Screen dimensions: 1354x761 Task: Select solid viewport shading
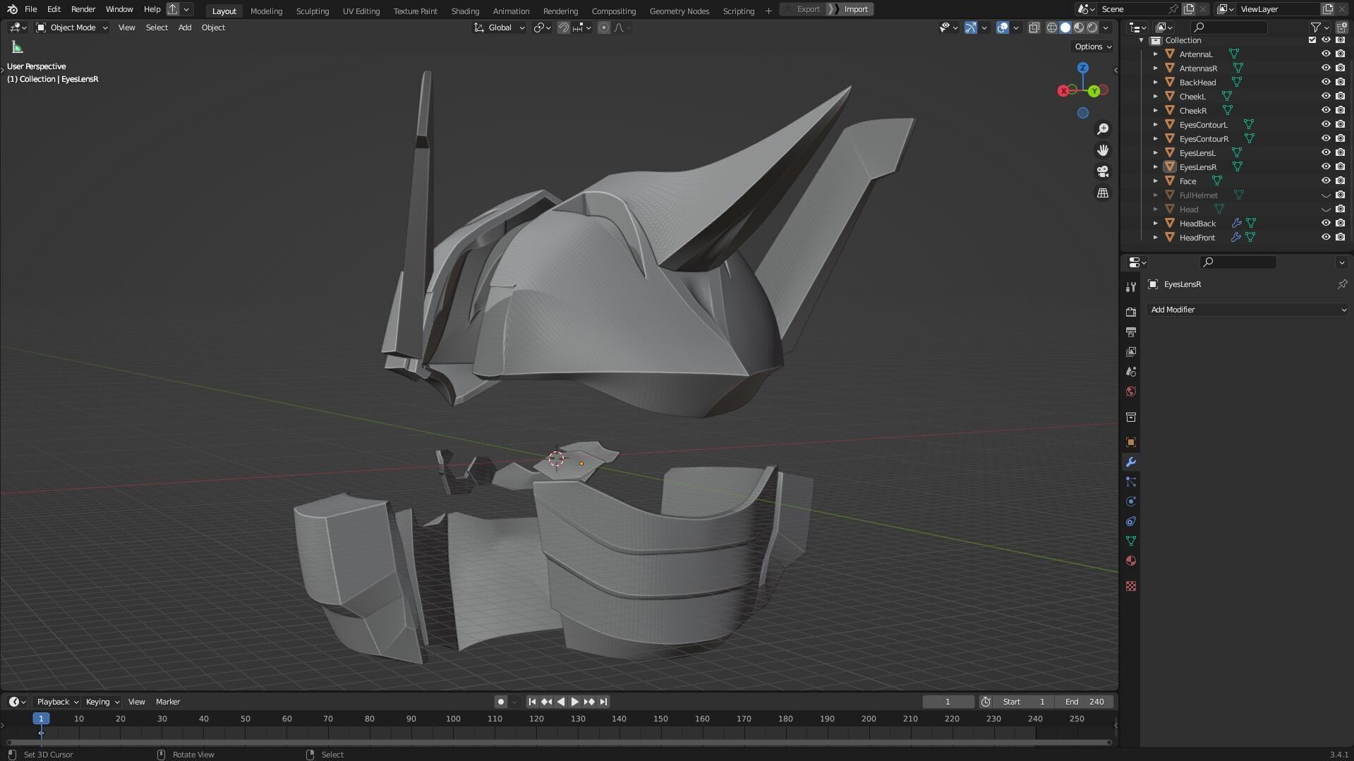tap(1065, 28)
